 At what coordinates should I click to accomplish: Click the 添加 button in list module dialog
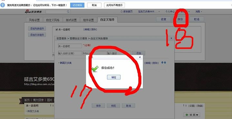(x=139, y=53)
